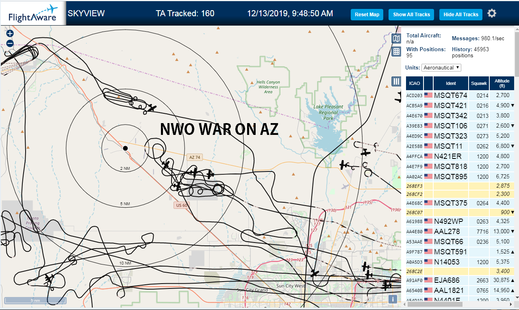Zoom in on the map
Screen dimensions: 519x310
click(10, 34)
